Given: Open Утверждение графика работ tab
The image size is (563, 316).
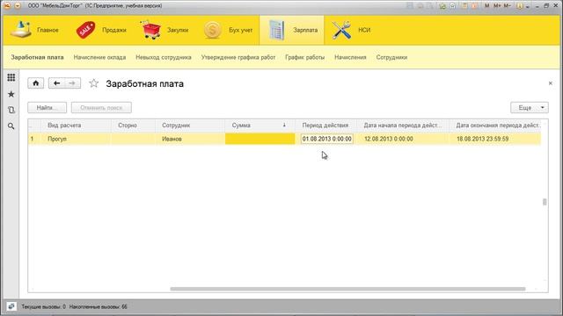Looking at the screenshot, I should [238, 57].
